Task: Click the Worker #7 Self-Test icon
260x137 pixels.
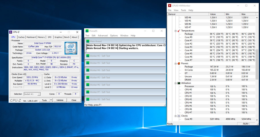Action: pos(88,92)
